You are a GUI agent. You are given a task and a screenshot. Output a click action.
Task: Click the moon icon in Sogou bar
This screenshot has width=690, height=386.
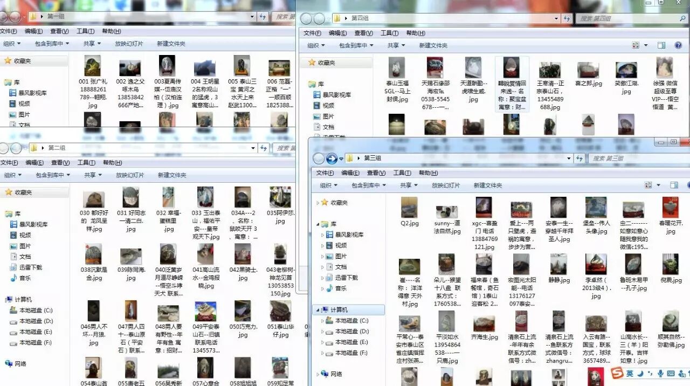click(640, 373)
